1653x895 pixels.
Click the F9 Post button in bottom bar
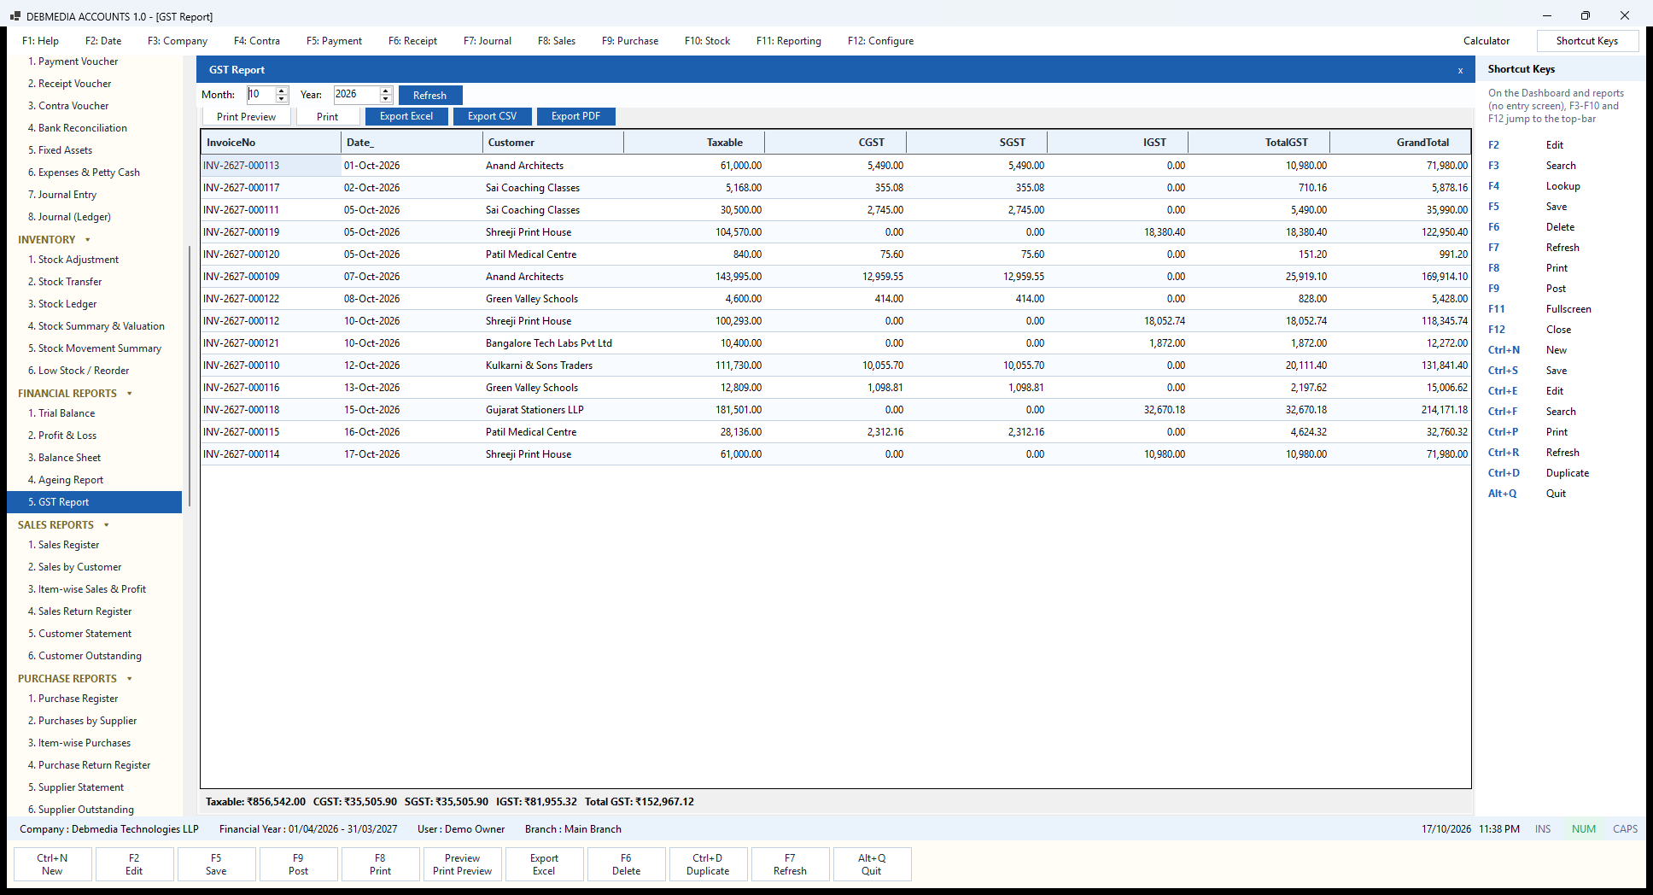coord(298,864)
